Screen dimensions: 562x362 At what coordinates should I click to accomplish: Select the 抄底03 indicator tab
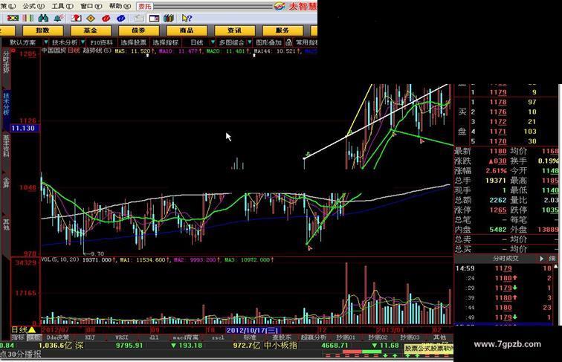pyautogui.click(x=410, y=337)
